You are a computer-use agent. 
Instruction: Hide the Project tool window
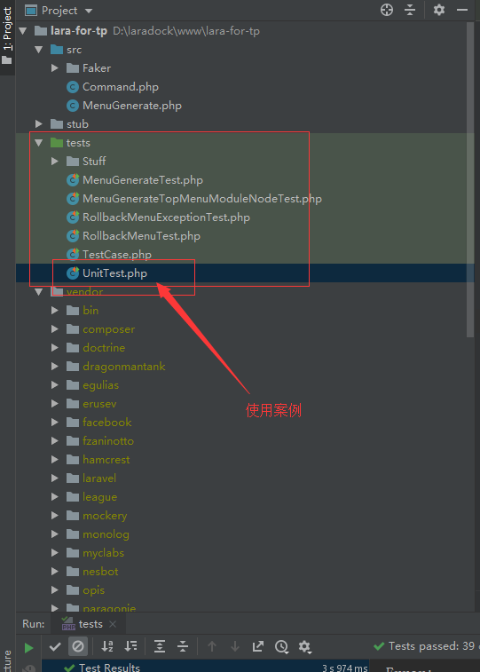pos(462,10)
